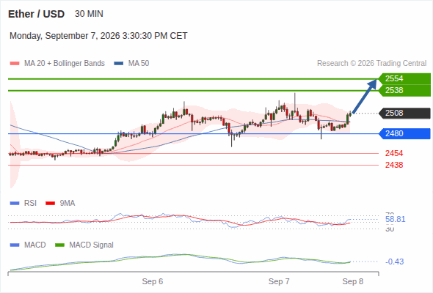Click the Ether / USD chart title
The image size is (433, 293).
pos(36,14)
